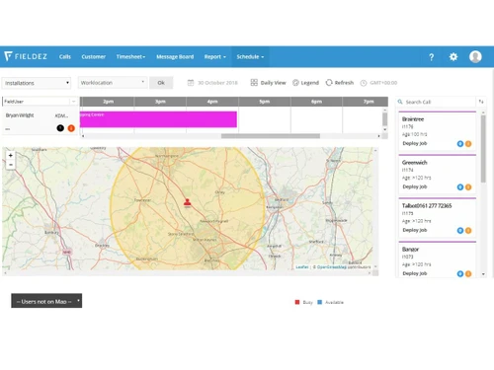The image size is (494, 370).
Task: Click the blue circle icon on Bangor card
Action: pos(460,273)
